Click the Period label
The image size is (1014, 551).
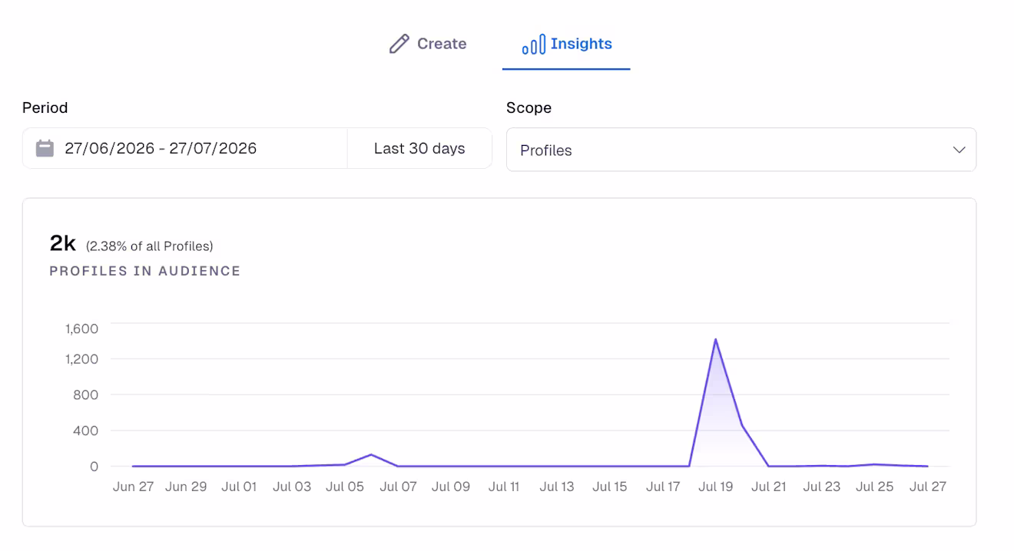(45, 107)
